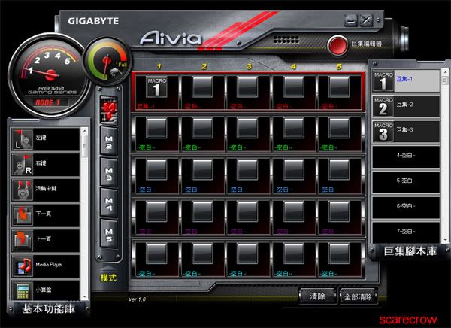This screenshot has width=451, height=328.
Task: Switch to the M3 mode
Action: (x=109, y=173)
